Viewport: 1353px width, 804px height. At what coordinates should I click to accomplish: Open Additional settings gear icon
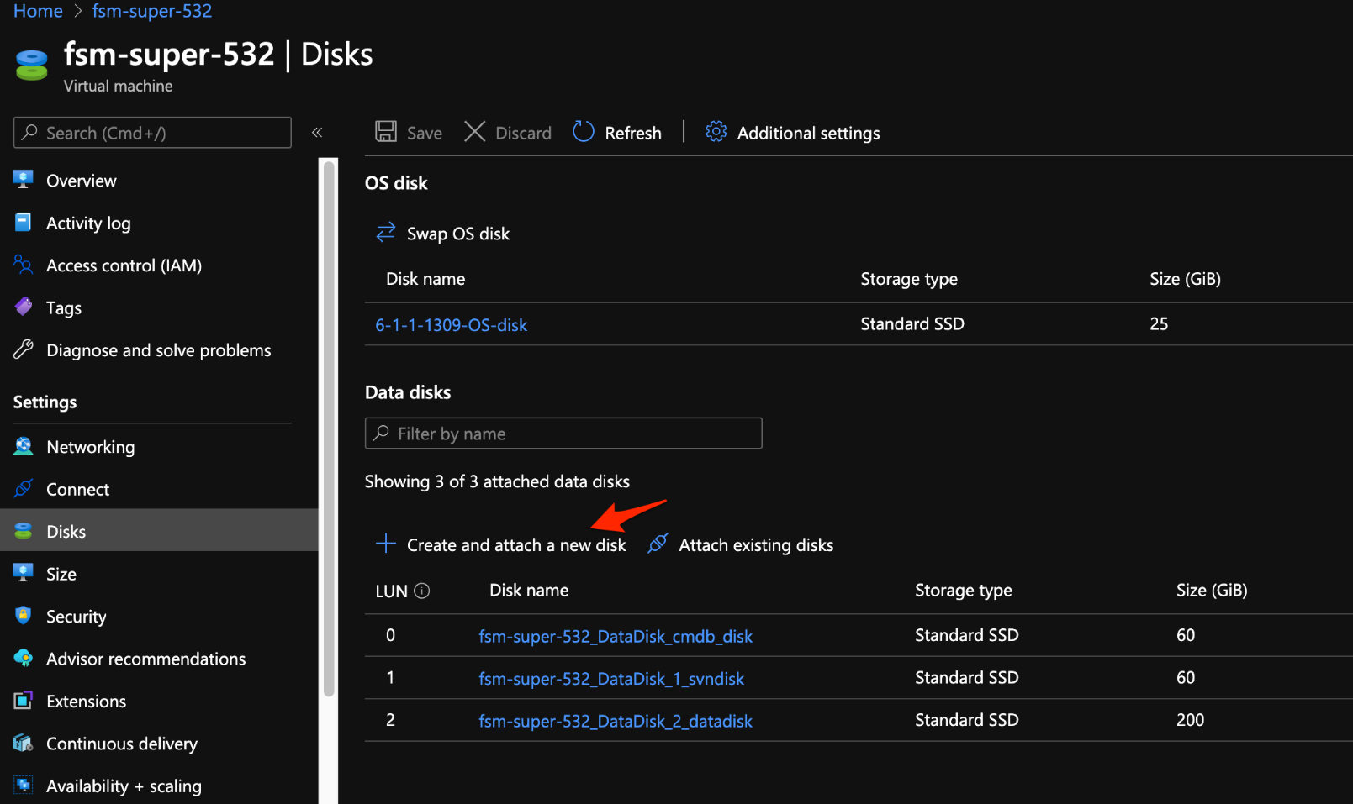(x=716, y=132)
